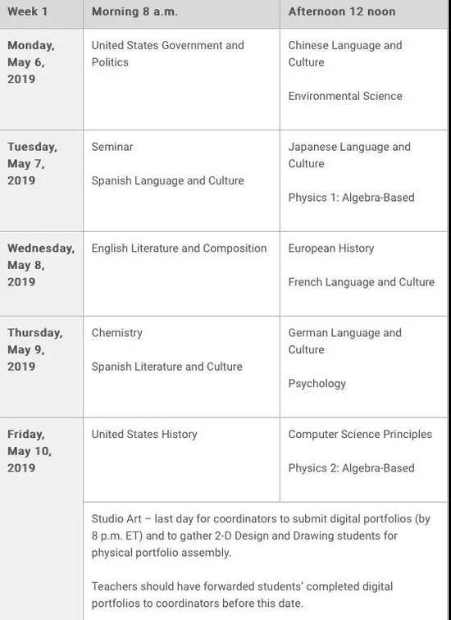This screenshot has height=620, width=451.
Task: Click the Studio Art portfolio deadline note
Action: [261, 536]
